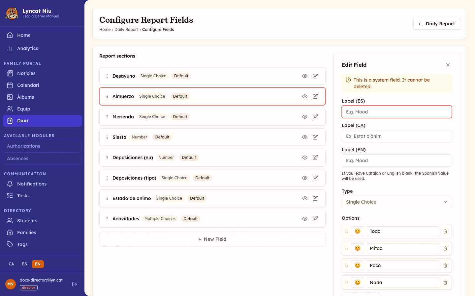
Task: Open Calendari in the sidebar
Action: pyautogui.click(x=42, y=85)
